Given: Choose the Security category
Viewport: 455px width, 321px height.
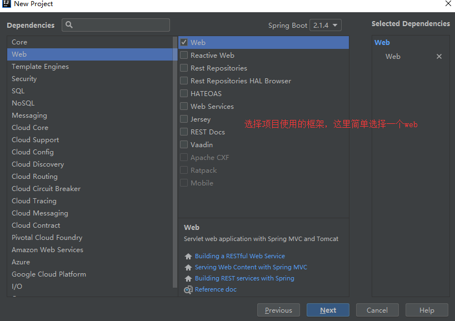Looking at the screenshot, I should point(90,78).
